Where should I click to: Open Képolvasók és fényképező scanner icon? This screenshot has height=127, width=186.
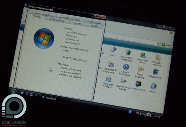coord(111,64)
